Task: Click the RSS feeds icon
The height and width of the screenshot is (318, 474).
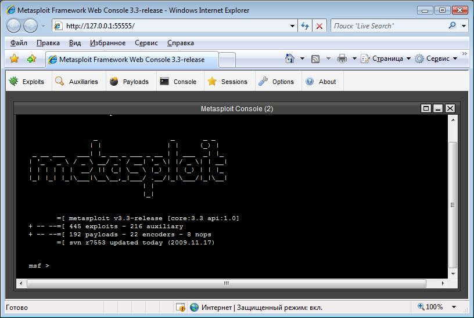Action: pyautogui.click(x=315, y=59)
